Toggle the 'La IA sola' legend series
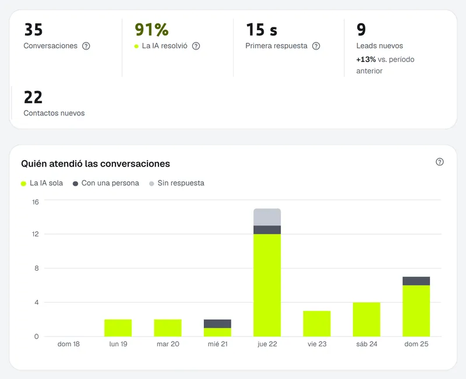466x379 pixels. click(x=42, y=183)
